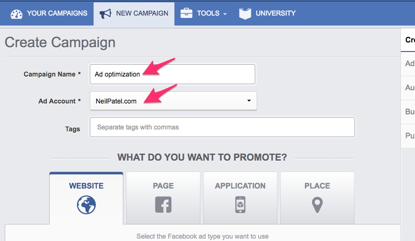Focus the Tags input field
The image size is (415, 241).
click(222, 127)
